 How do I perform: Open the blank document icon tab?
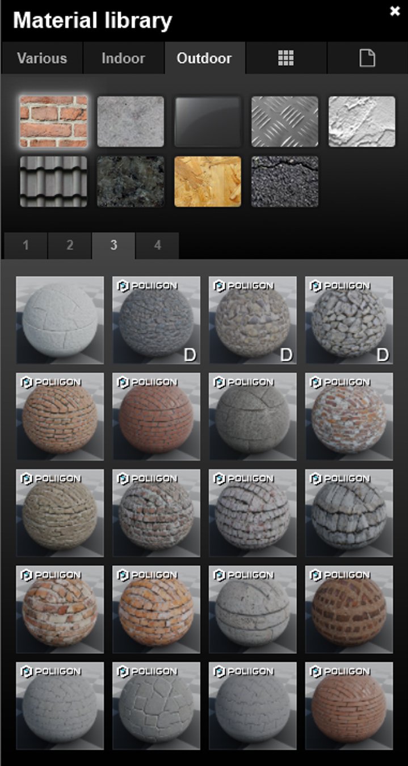pos(367,58)
